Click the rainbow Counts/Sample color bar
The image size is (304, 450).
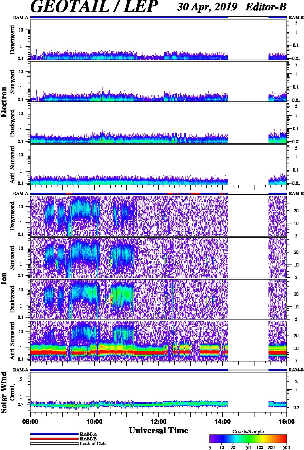click(x=248, y=439)
